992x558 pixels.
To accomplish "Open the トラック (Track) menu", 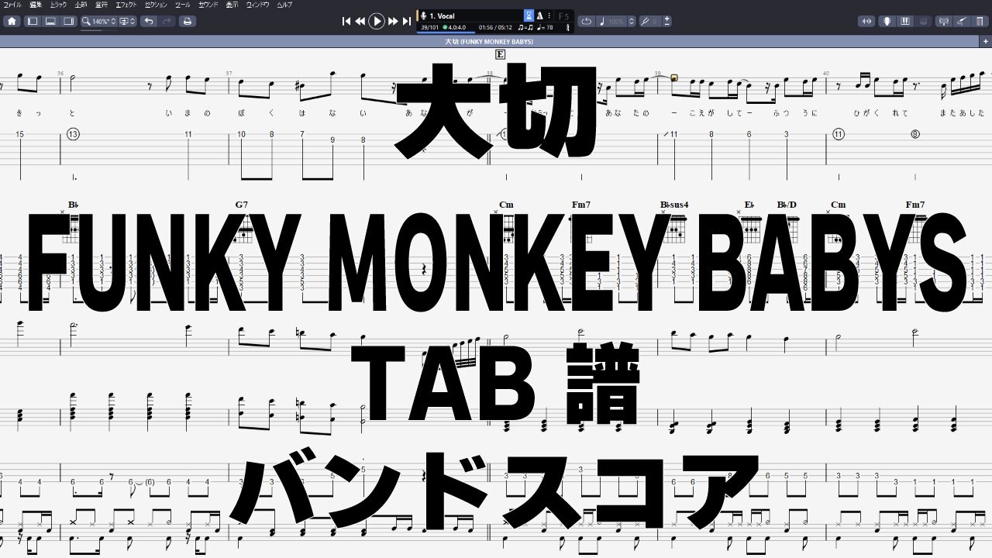I will pyautogui.click(x=59, y=5).
